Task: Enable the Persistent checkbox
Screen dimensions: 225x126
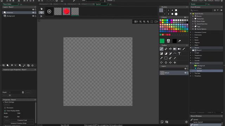Action: tap(5, 108)
